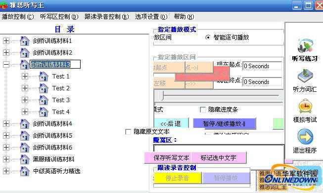Open the 听力词汇 listening vocabulary icon
323x193 pixels.
pyautogui.click(x=305, y=76)
